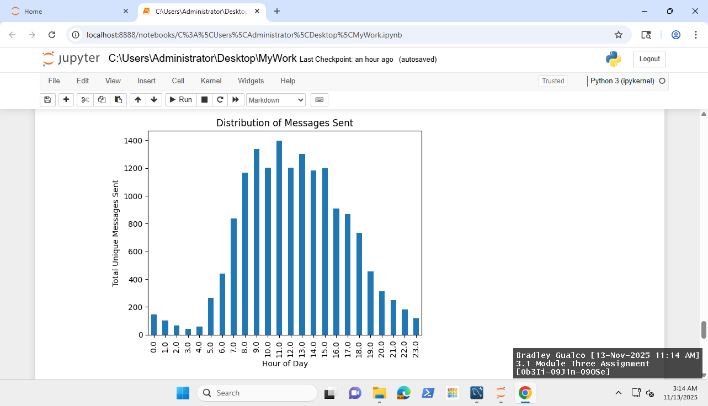Rename the notebook via its title
Screen dimensions: 708x406
click(203, 58)
